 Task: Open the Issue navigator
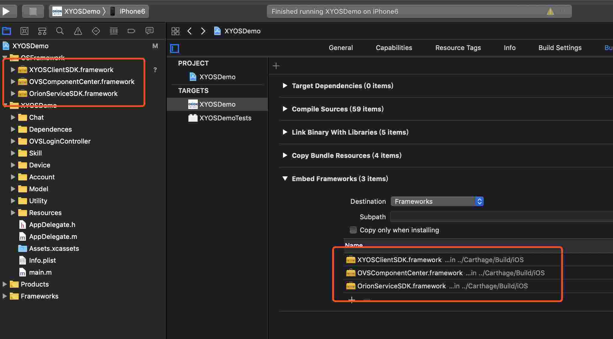[78, 31]
